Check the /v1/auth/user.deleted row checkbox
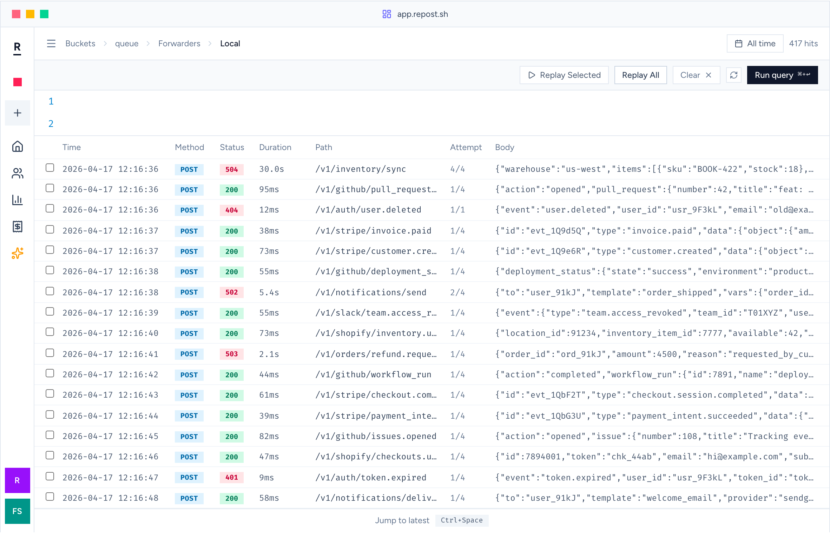 pos(50,209)
